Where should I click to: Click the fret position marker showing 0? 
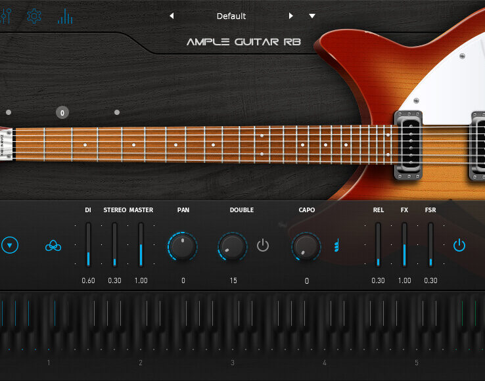click(x=62, y=112)
